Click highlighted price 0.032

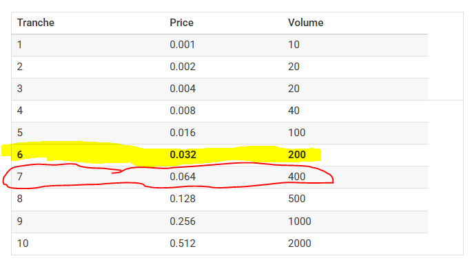click(x=183, y=155)
